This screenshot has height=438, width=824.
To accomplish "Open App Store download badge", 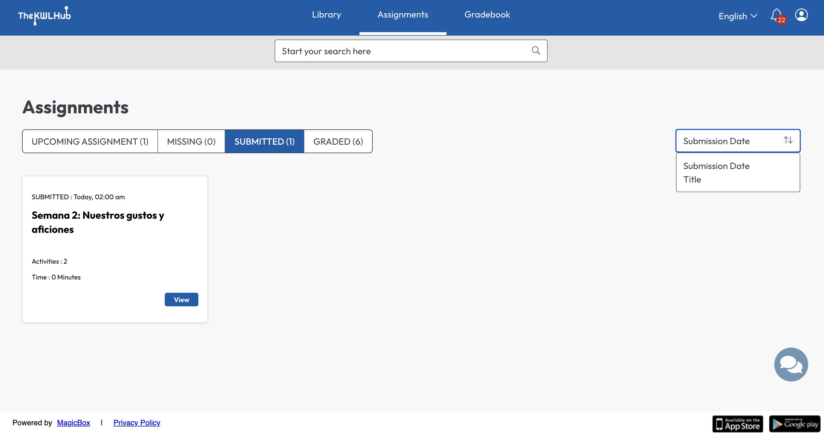I will [x=738, y=424].
